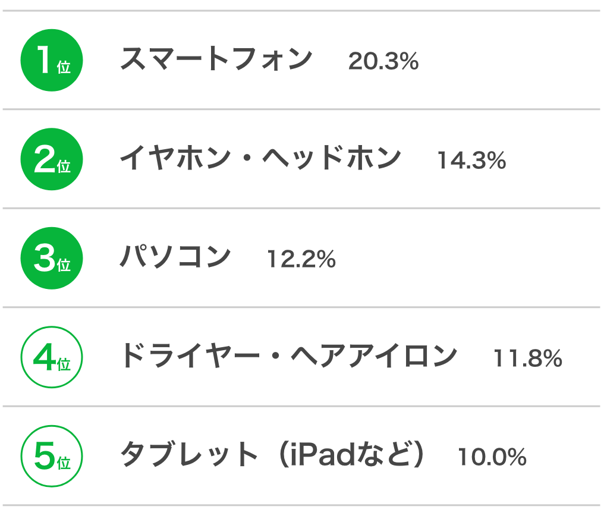This screenshot has height=522, width=604.
Task: Click the green 3位 rank badge
Action: click(52, 258)
